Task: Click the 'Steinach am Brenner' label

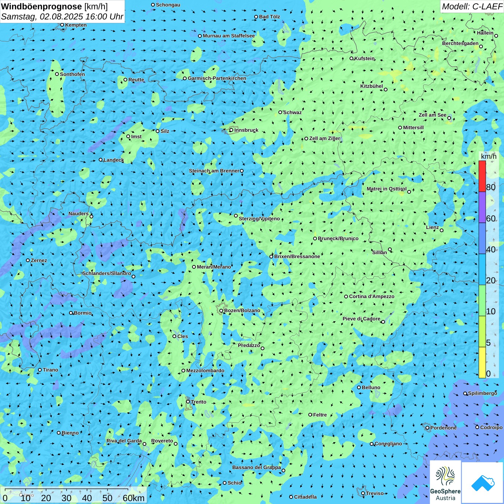Action: click(x=214, y=171)
